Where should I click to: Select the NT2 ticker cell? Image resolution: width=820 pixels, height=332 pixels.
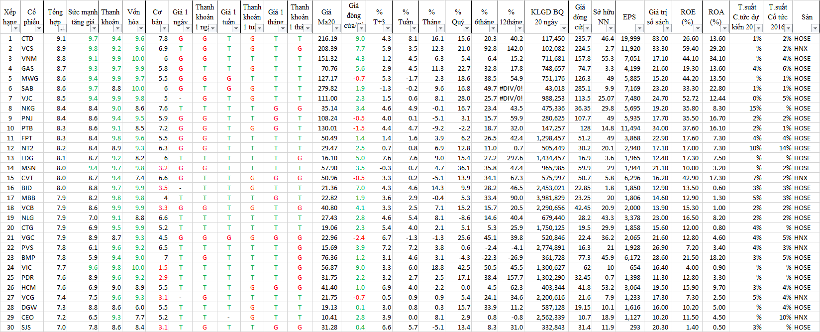pos(32,148)
